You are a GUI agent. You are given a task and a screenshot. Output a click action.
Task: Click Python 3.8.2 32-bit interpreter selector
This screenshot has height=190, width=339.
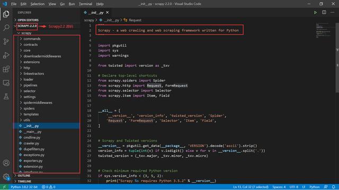pyautogui.click(x=24, y=187)
